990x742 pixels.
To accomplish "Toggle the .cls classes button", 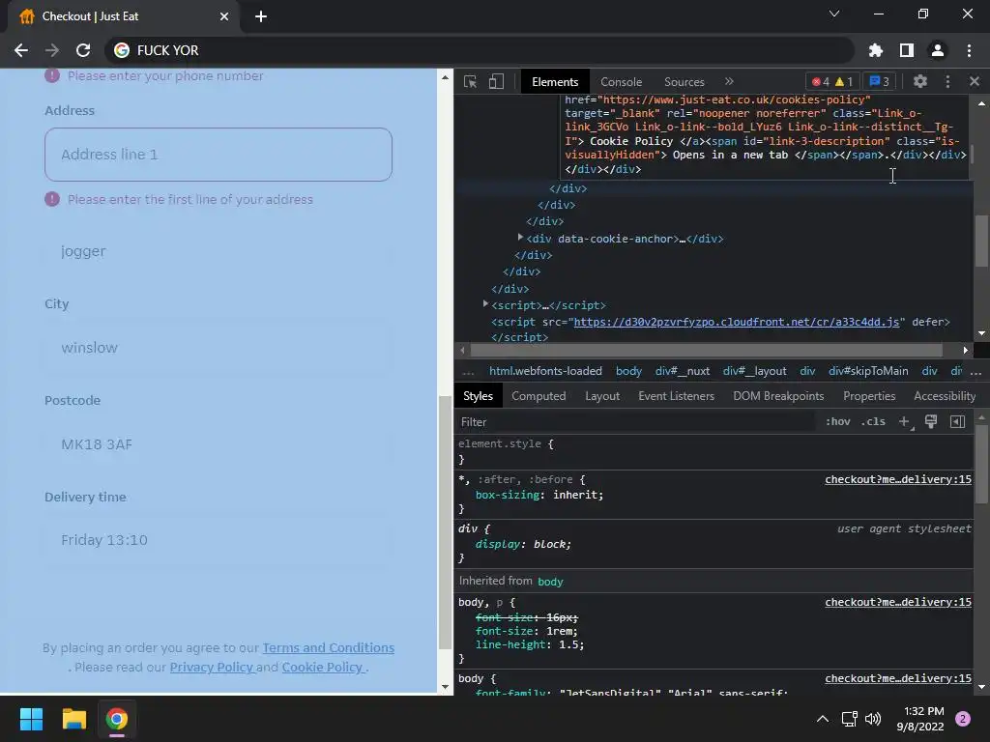I will (x=873, y=421).
